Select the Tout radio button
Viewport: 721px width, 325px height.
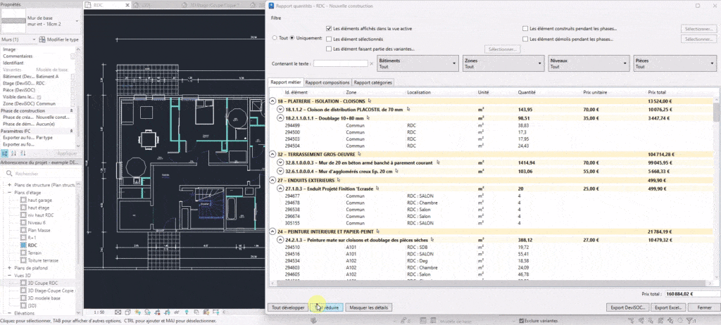pyautogui.click(x=275, y=38)
